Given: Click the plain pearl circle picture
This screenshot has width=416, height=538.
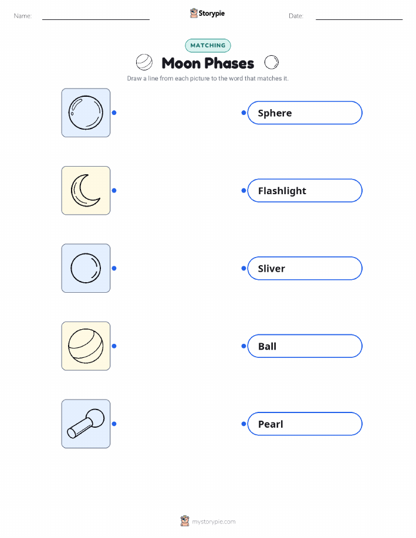Looking at the screenshot, I should click(x=86, y=268).
